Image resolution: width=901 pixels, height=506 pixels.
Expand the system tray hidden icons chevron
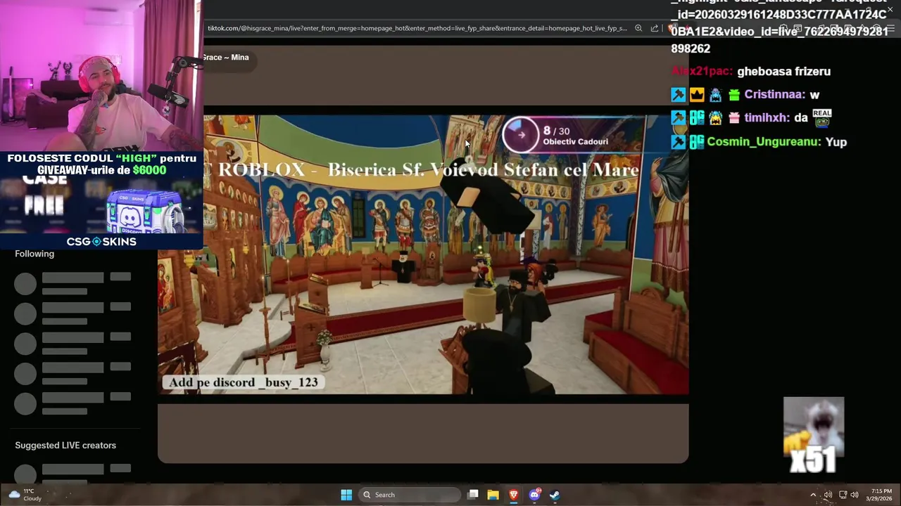click(x=813, y=495)
